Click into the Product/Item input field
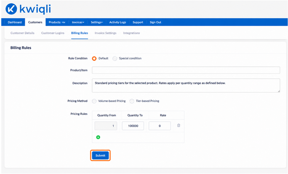Screen dimensions: 288x174 click(186, 70)
